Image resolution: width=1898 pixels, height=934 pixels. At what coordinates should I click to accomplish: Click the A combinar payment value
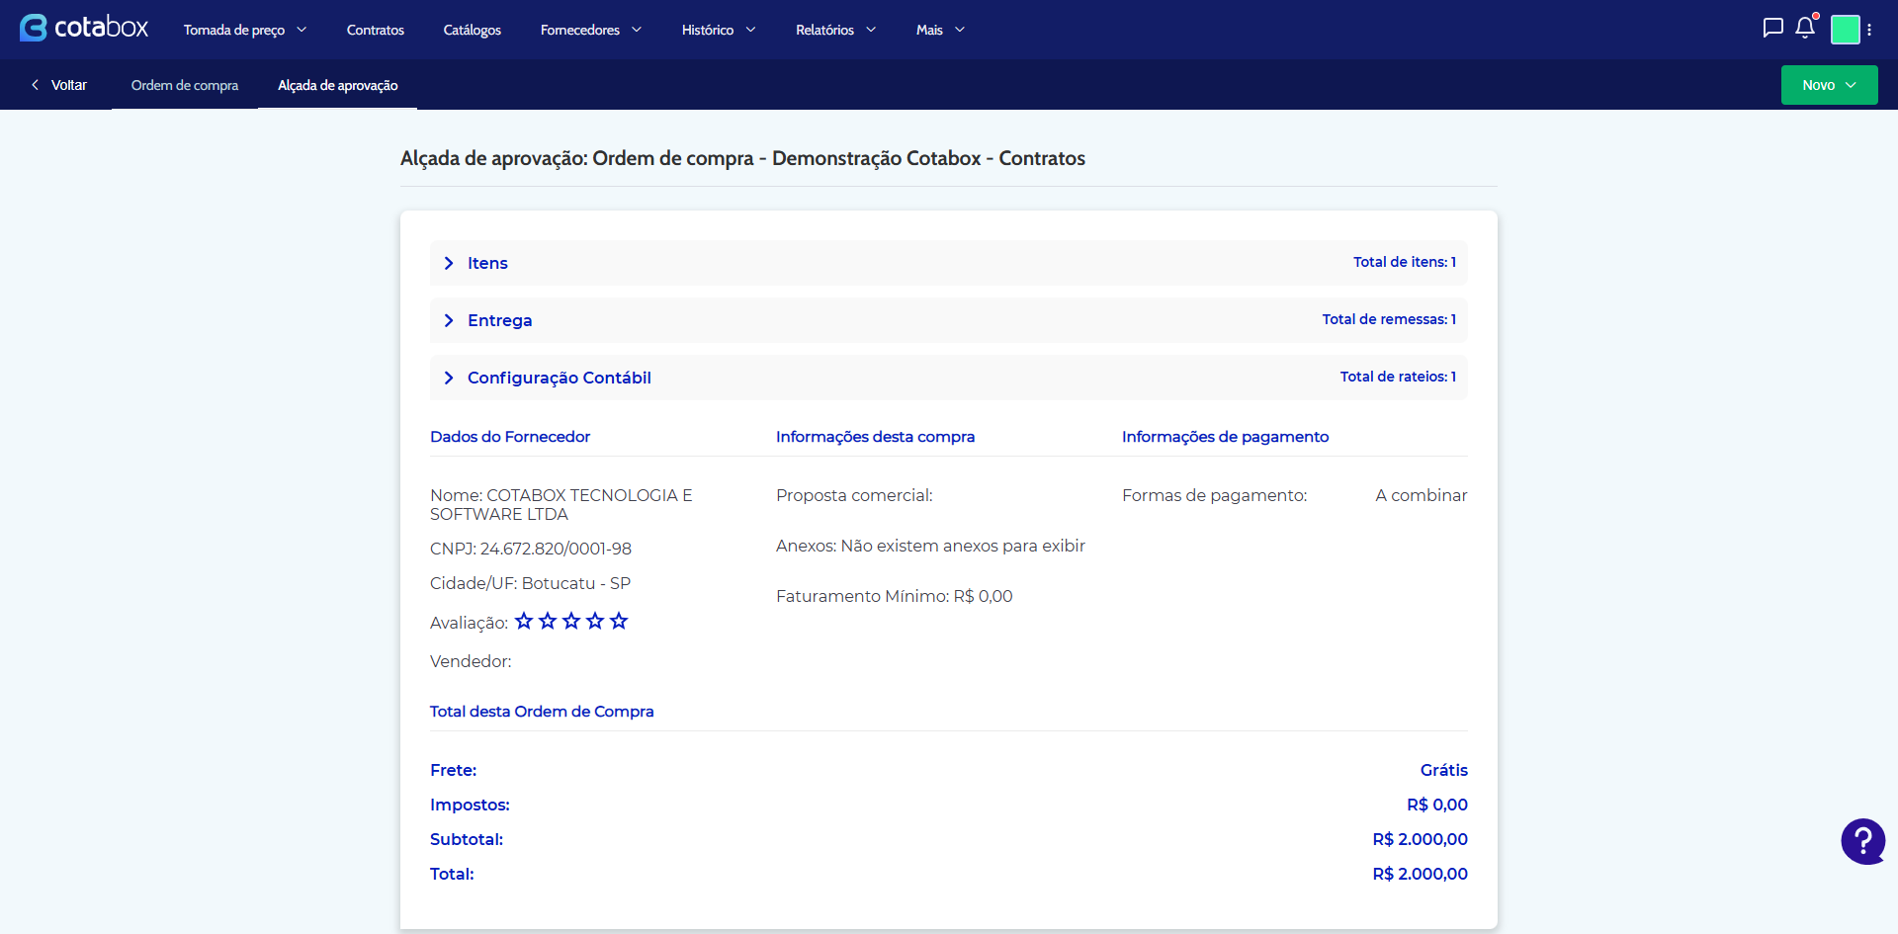1421,495
